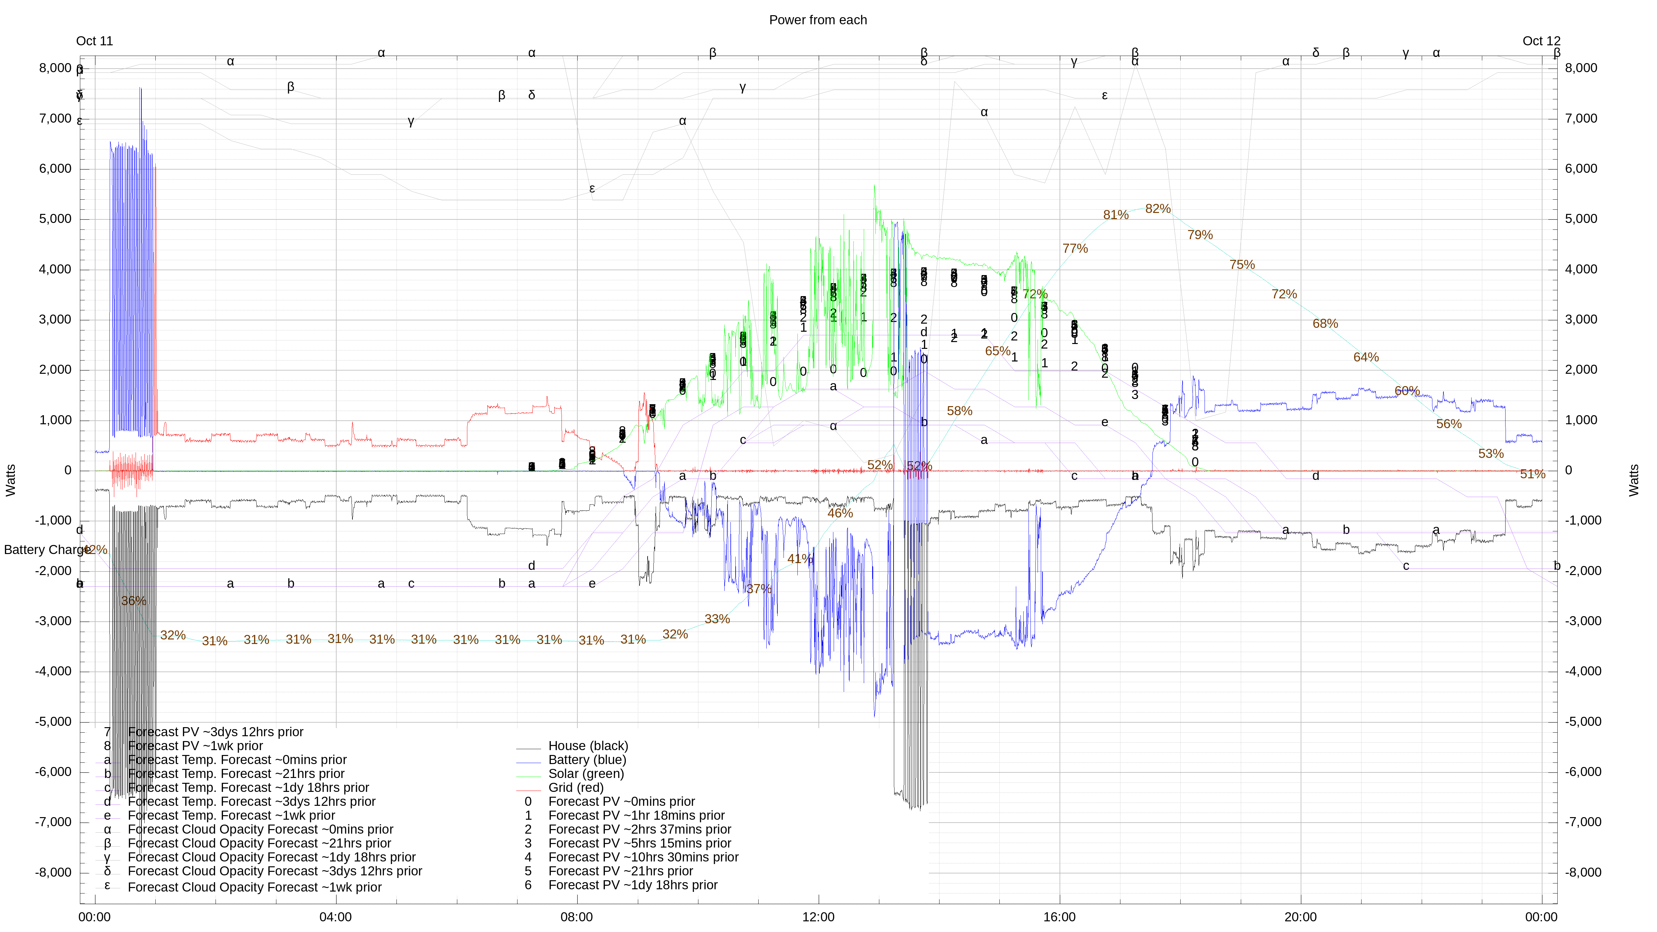
Task: Click the '82%' battery charge peak label
Action: (1158, 209)
